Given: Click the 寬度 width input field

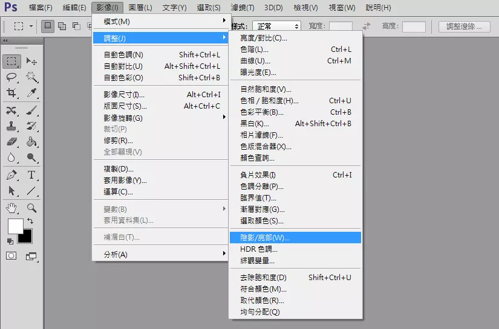Looking at the screenshot, I should [x=341, y=27].
